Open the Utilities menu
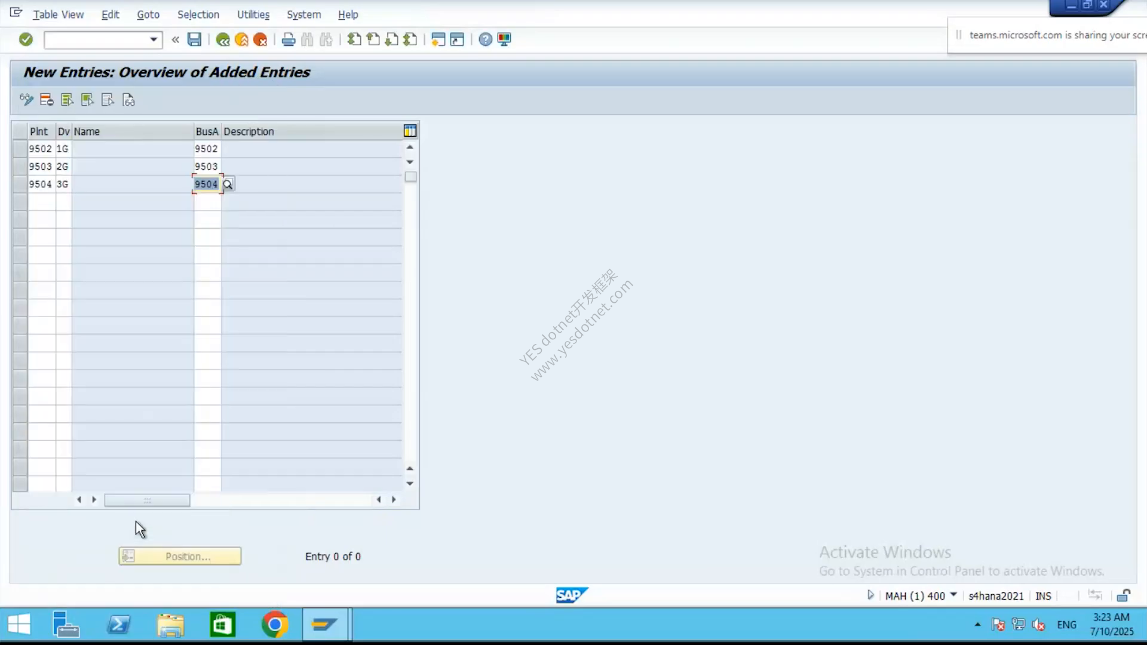Screen dimensions: 1147x645 click(x=253, y=14)
